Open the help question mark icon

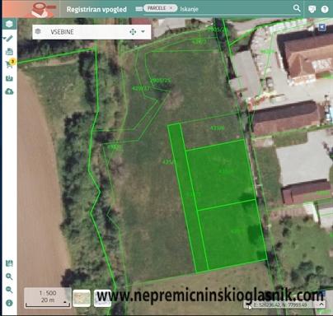(x=325, y=9)
